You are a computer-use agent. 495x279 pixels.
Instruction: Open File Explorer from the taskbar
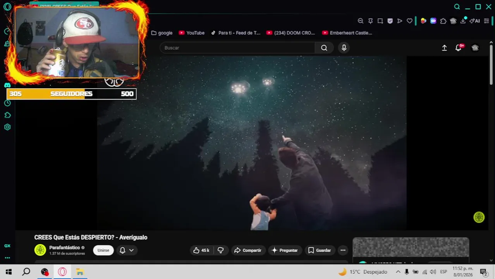pyautogui.click(x=80, y=272)
